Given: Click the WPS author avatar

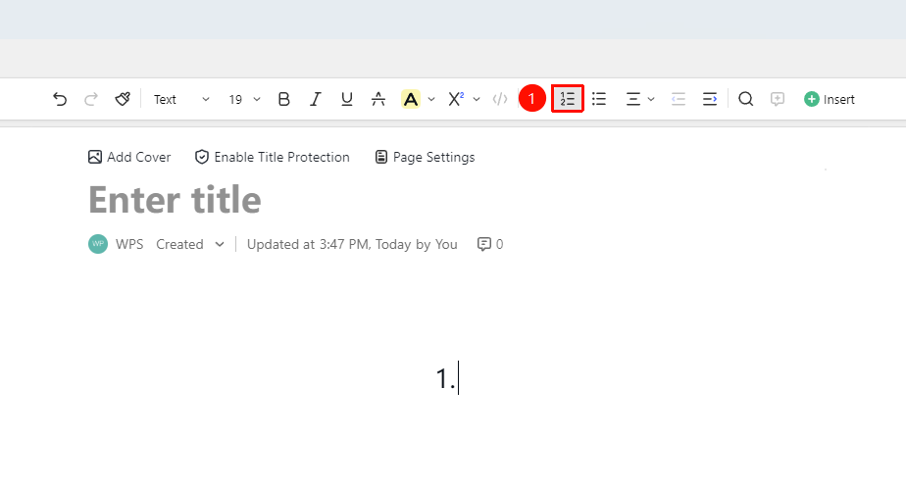Looking at the screenshot, I should click(98, 244).
